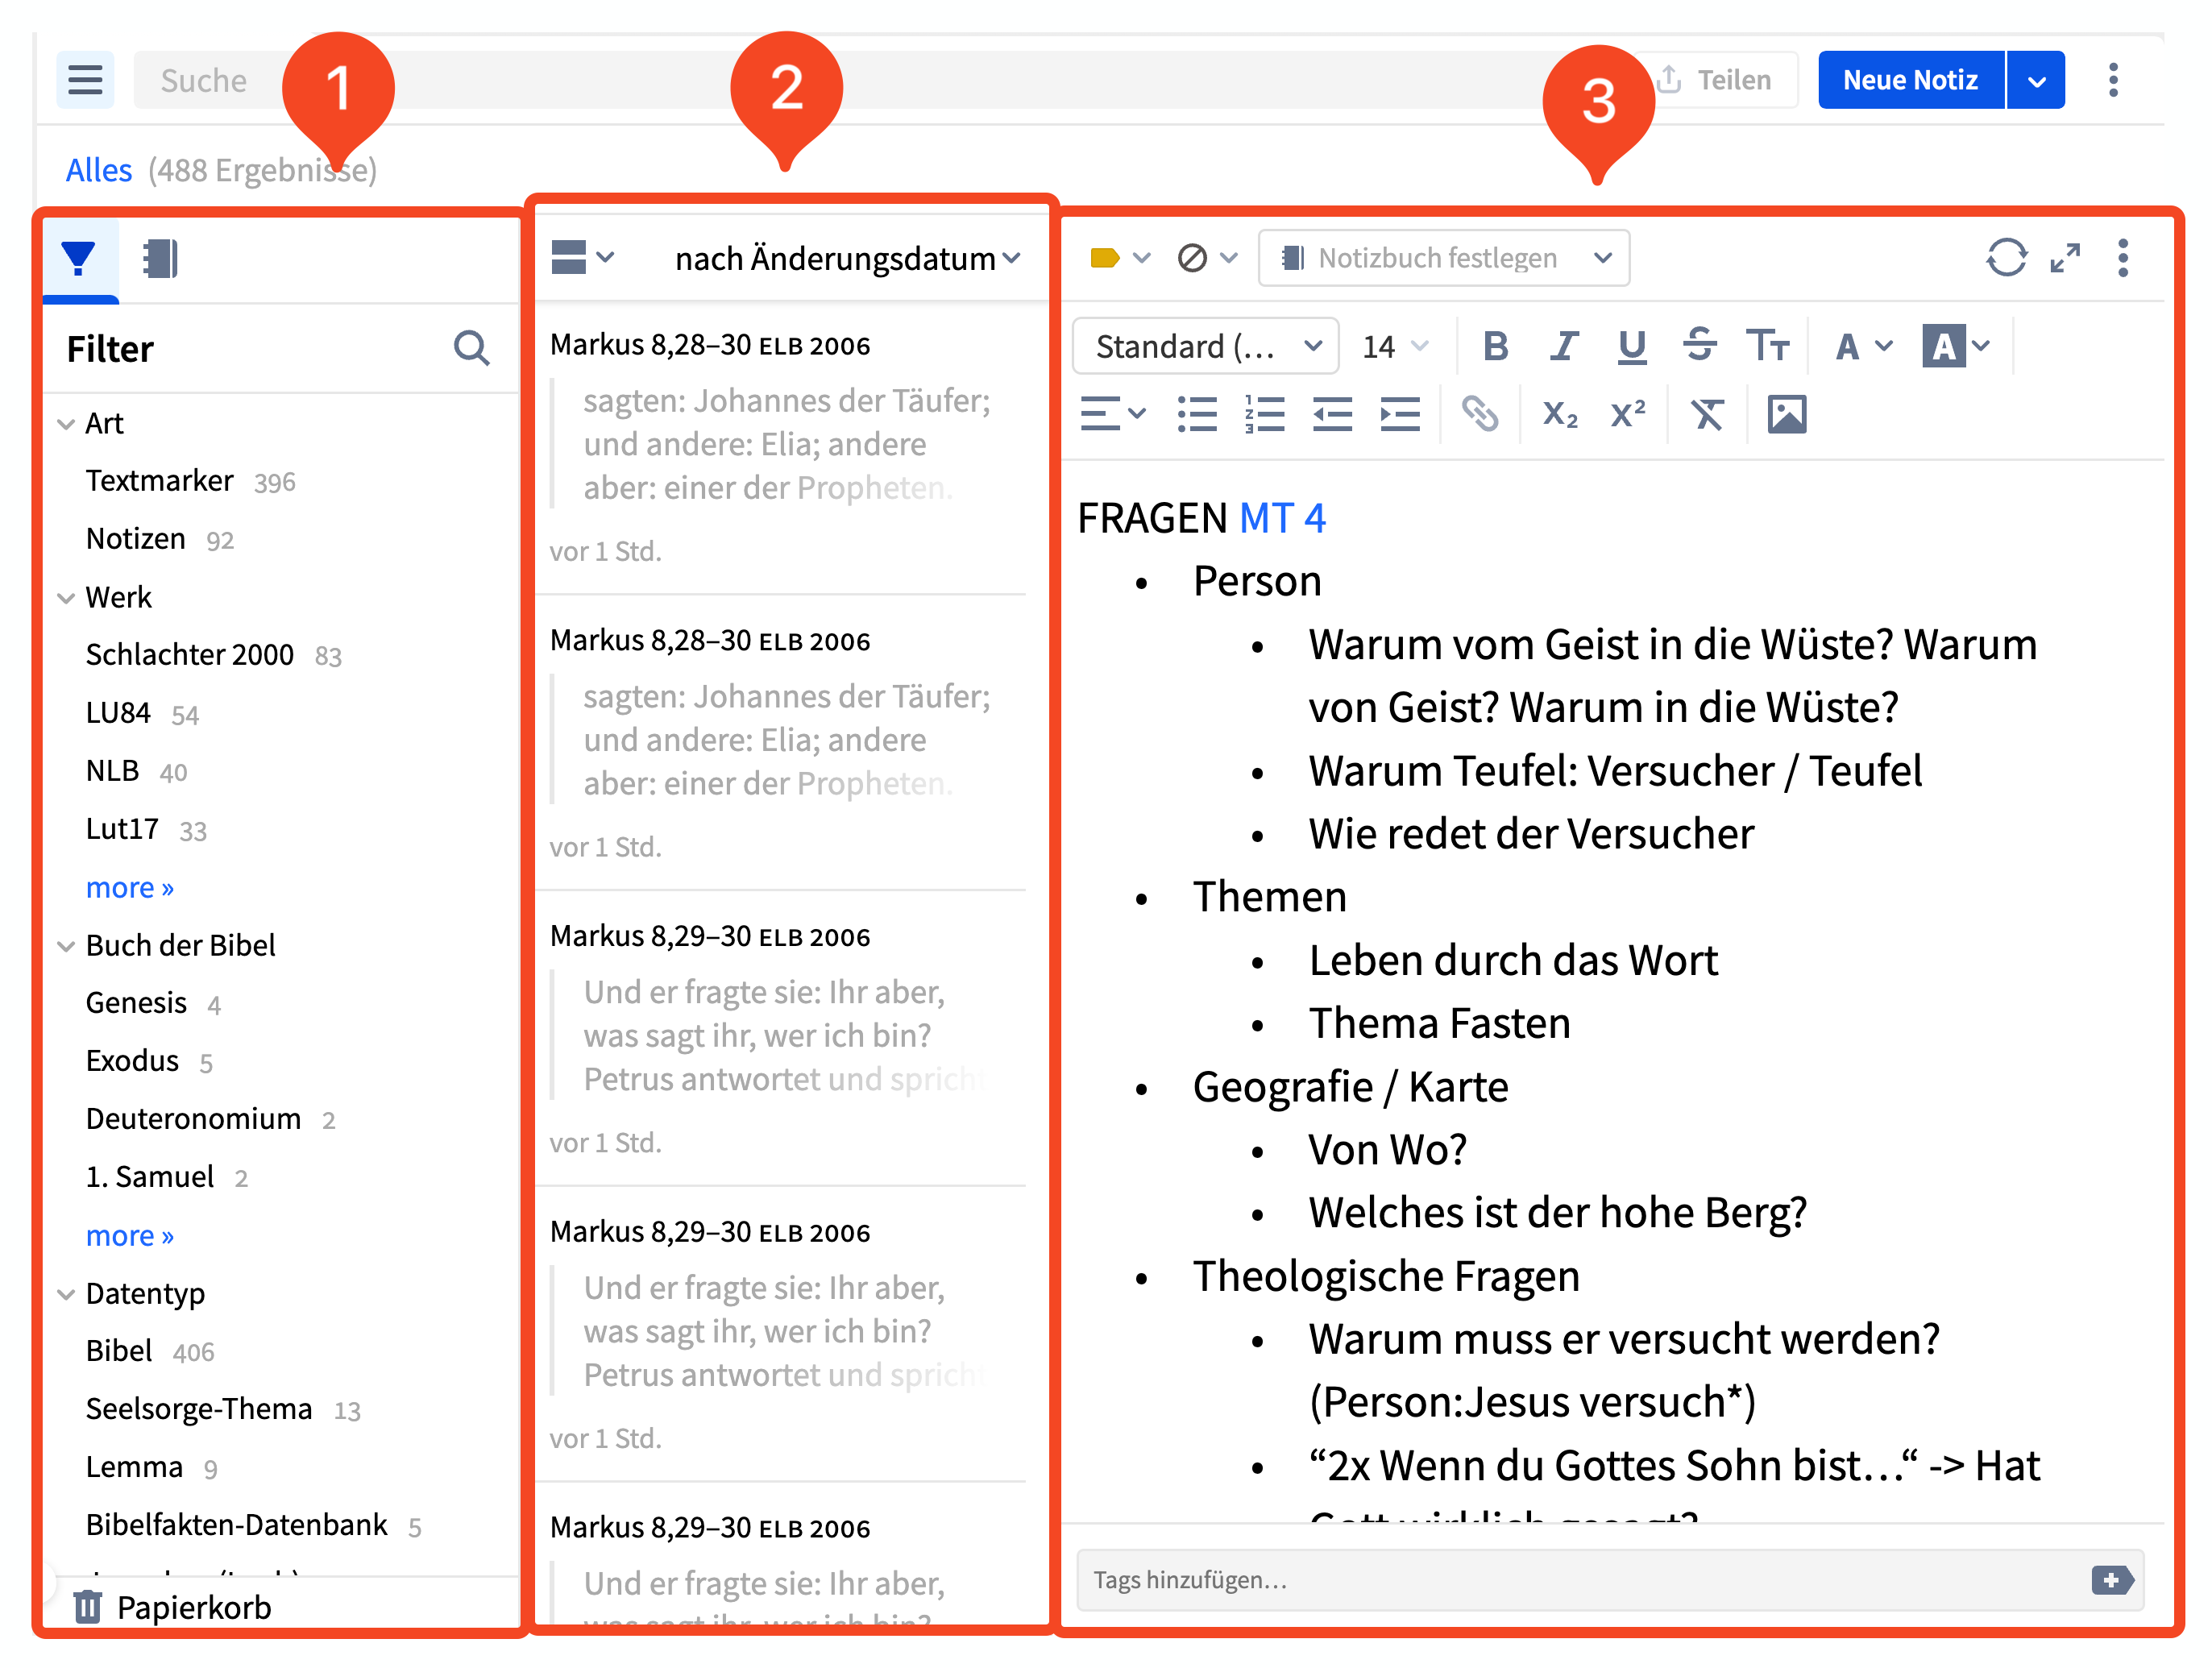Show more under Werk
Screen dimensions: 2212x1668
tap(130, 888)
